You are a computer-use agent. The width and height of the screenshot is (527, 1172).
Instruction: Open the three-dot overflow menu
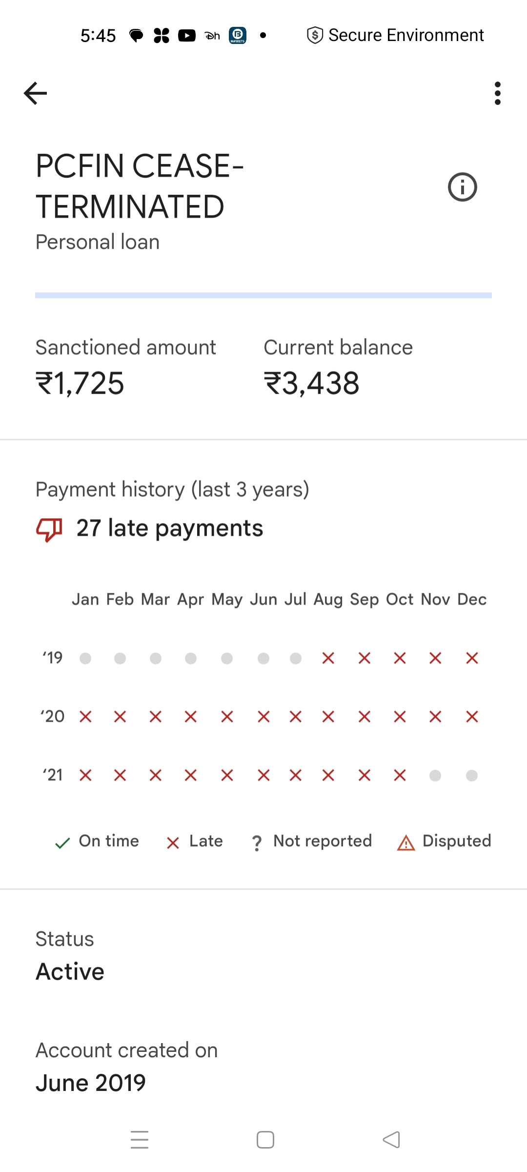click(497, 93)
